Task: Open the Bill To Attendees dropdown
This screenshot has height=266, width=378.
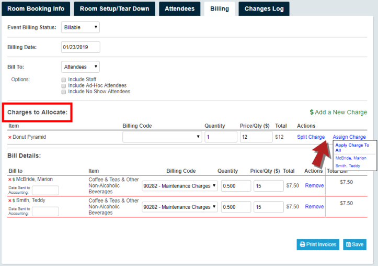Action: click(x=81, y=67)
